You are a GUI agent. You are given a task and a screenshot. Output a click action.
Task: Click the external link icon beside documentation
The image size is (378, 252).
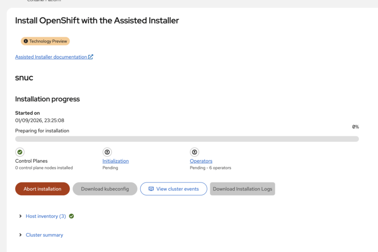click(91, 57)
